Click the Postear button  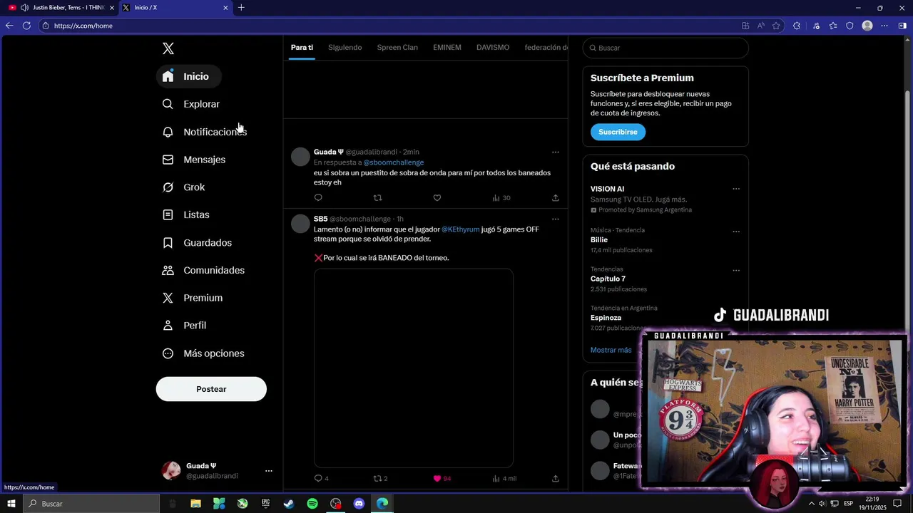211,389
